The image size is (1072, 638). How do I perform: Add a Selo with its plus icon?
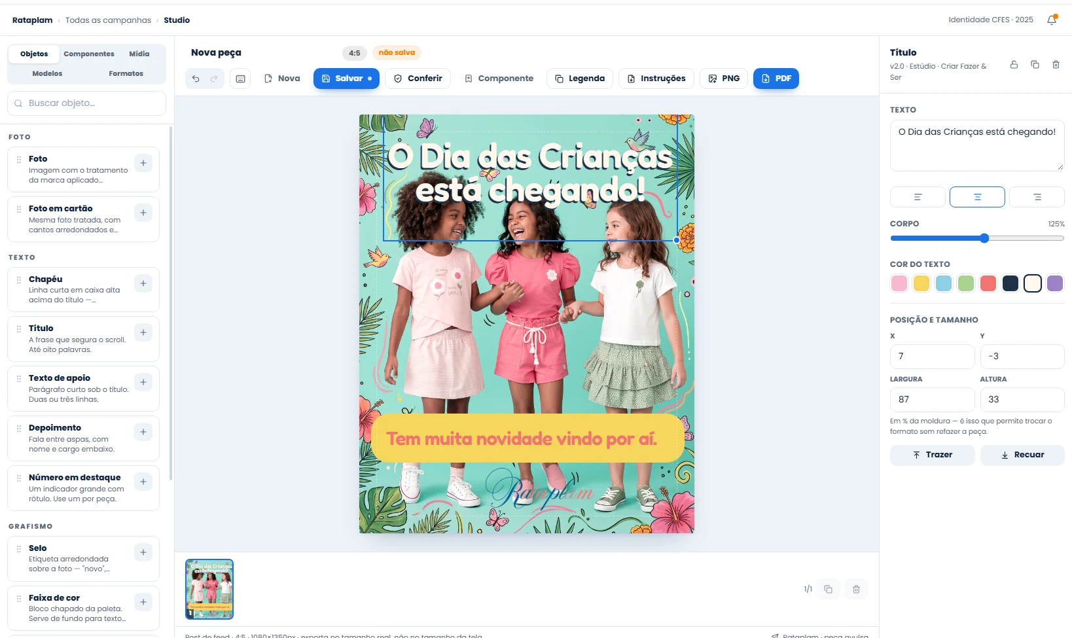tap(143, 552)
